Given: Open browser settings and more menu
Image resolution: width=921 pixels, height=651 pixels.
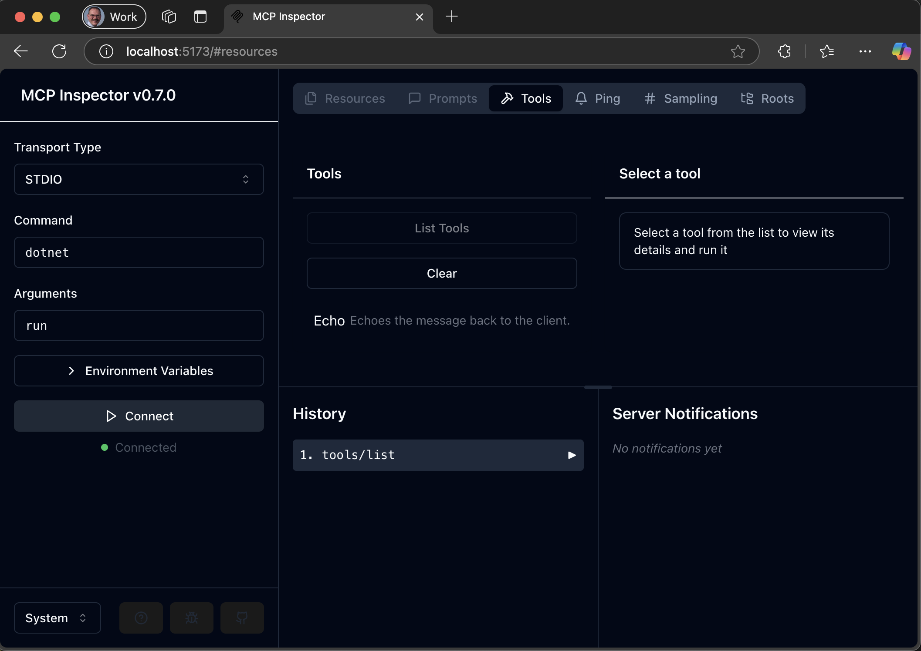Looking at the screenshot, I should click(865, 51).
